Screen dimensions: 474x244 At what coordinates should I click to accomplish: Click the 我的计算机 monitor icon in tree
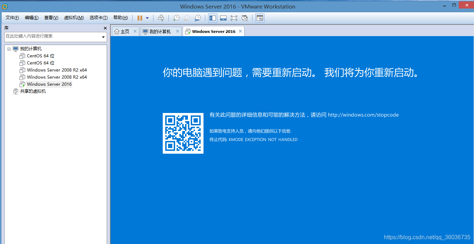tap(16, 49)
